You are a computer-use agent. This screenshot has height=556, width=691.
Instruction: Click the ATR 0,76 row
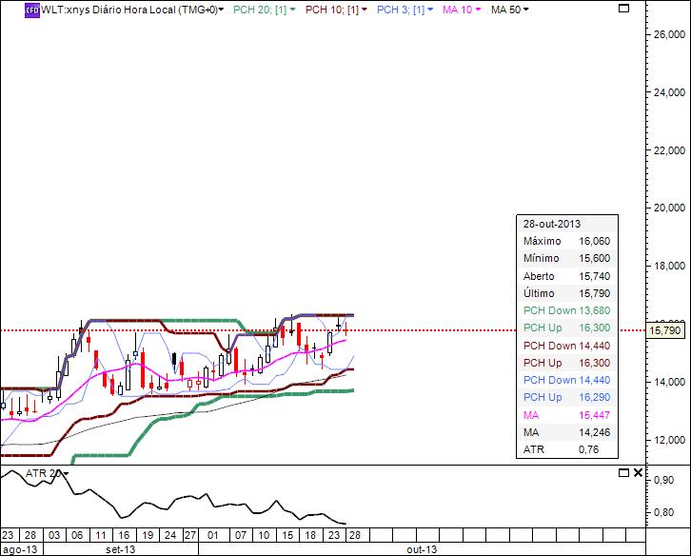click(x=566, y=449)
